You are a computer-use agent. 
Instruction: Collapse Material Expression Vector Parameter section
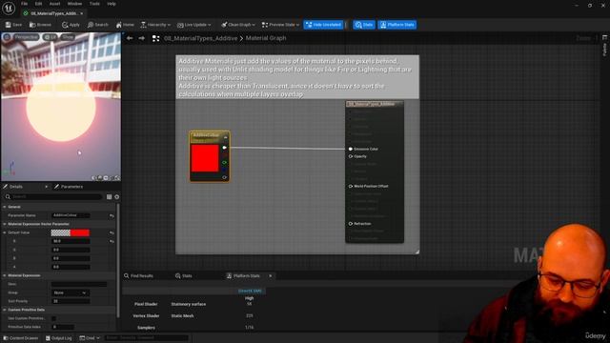click(x=4, y=224)
